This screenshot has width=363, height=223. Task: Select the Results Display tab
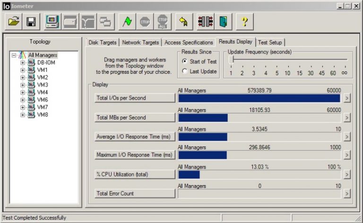coord(235,42)
